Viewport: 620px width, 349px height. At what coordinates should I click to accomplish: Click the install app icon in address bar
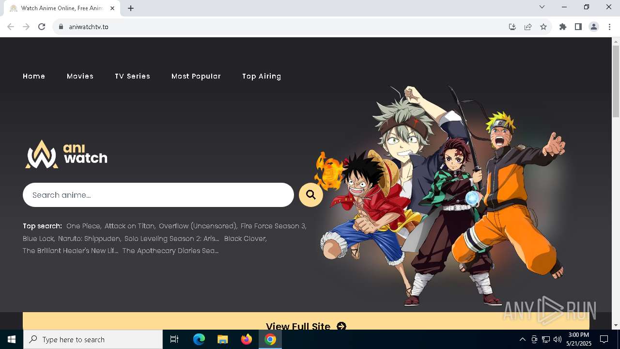click(x=512, y=27)
